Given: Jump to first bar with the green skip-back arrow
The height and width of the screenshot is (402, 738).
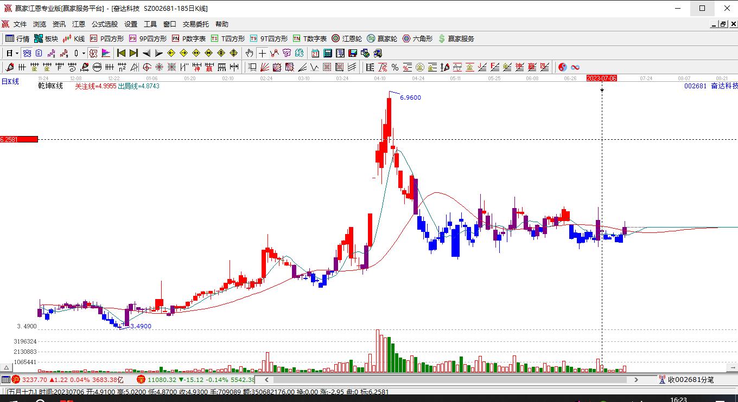Looking at the screenshot, I should pos(121,53).
